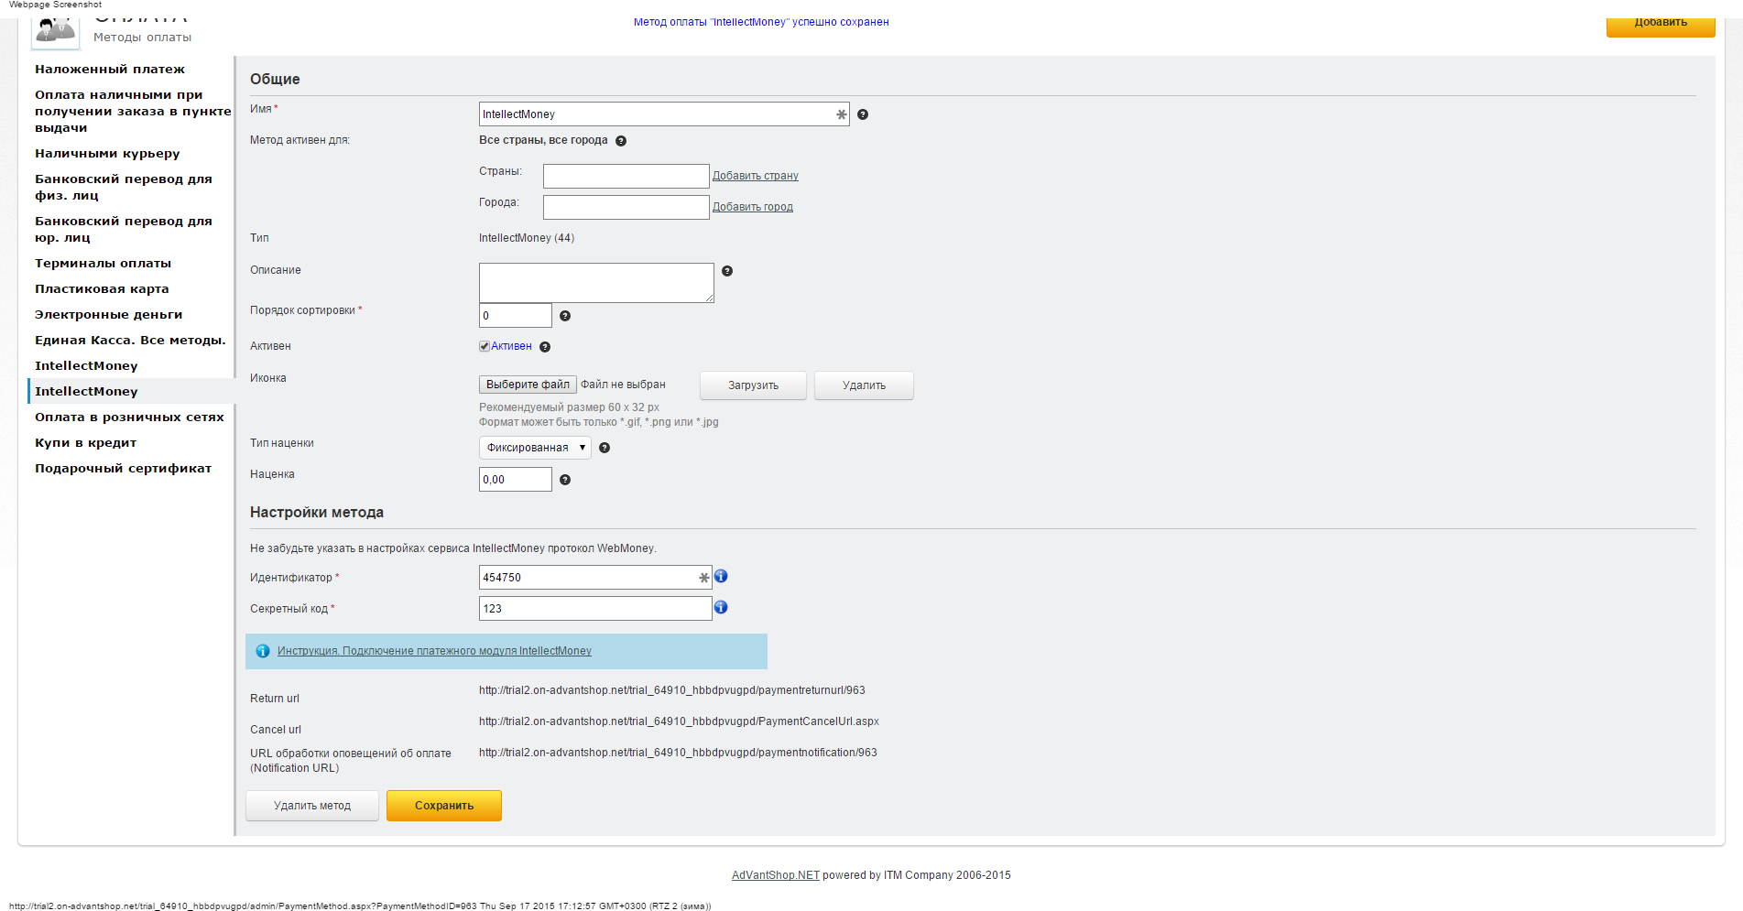Click info icon in the instruction banner

(263, 651)
